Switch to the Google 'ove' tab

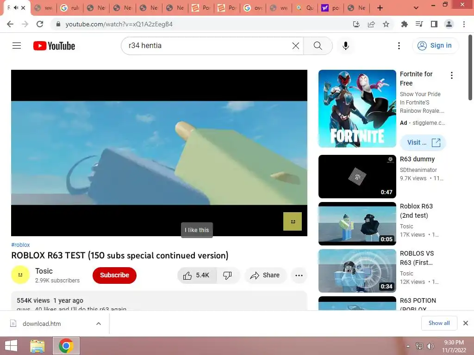point(253,8)
